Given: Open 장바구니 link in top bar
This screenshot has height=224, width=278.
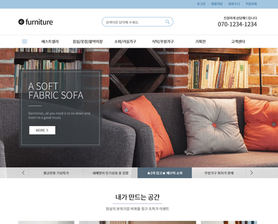Looking at the screenshot, I should (234, 4).
